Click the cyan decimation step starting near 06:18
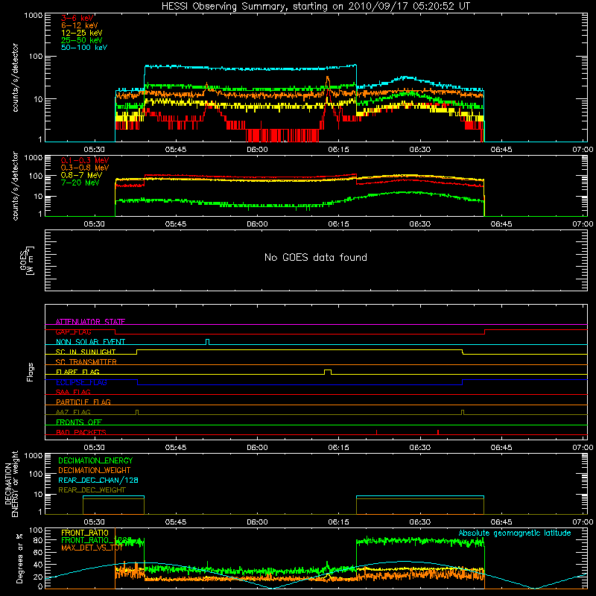The image size is (596, 596). pos(420,496)
